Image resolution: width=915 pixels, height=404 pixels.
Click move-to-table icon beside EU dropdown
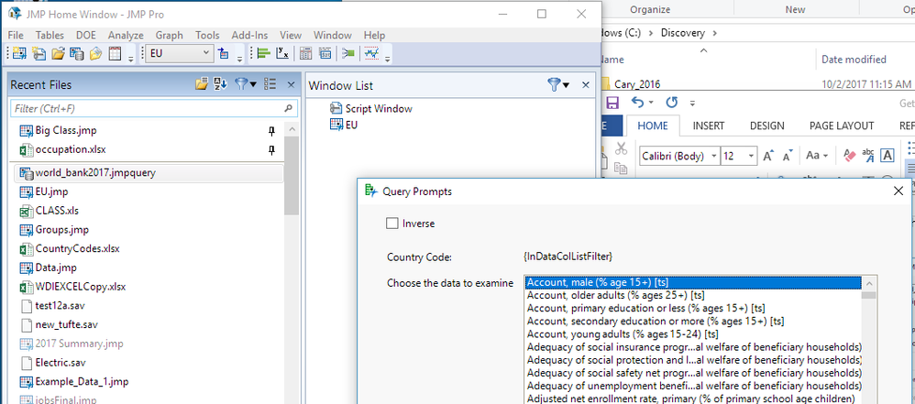tap(224, 54)
